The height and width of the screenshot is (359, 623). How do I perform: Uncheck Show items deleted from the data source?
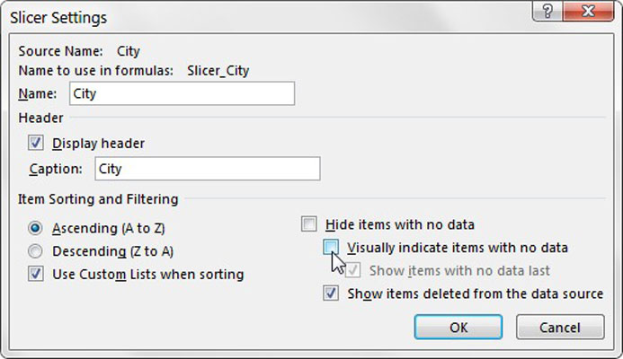click(x=331, y=293)
